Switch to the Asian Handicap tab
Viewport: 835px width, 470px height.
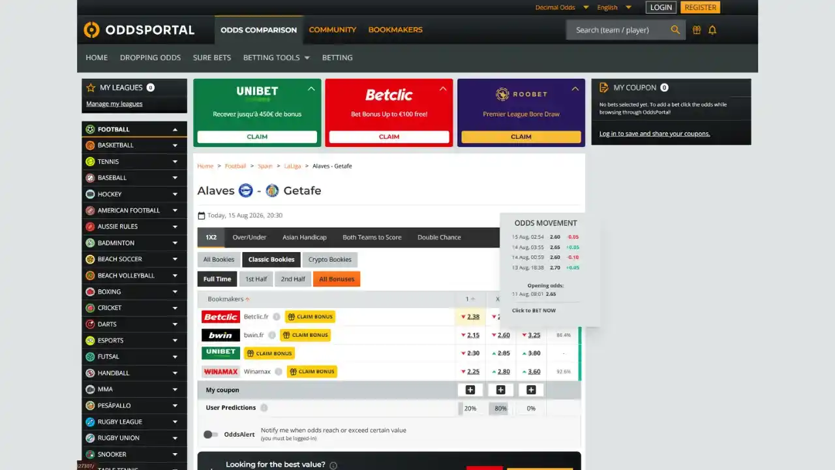(305, 237)
